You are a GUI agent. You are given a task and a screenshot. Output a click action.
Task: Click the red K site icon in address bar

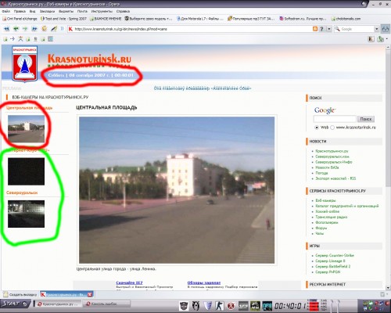point(70,29)
